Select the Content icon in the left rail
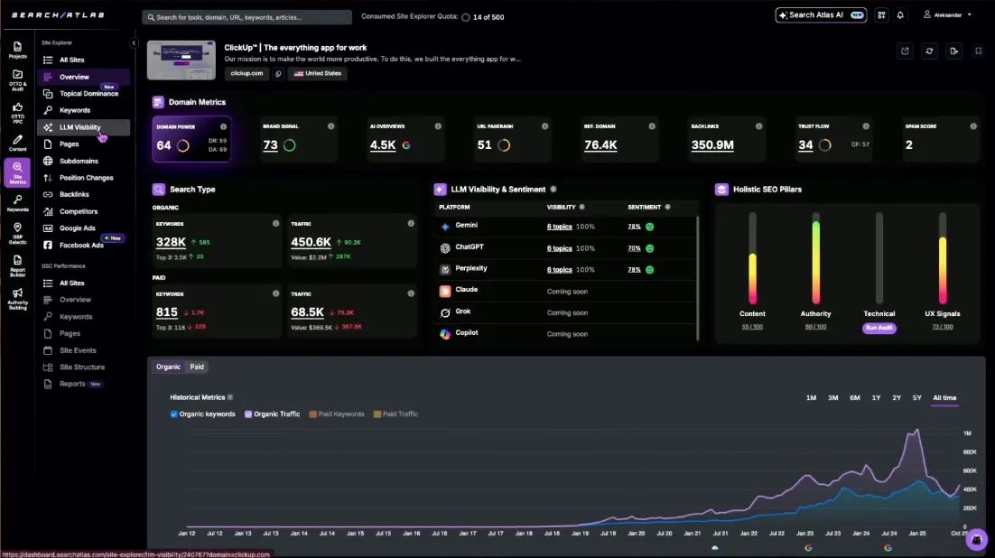This screenshot has width=995, height=558. [17, 143]
